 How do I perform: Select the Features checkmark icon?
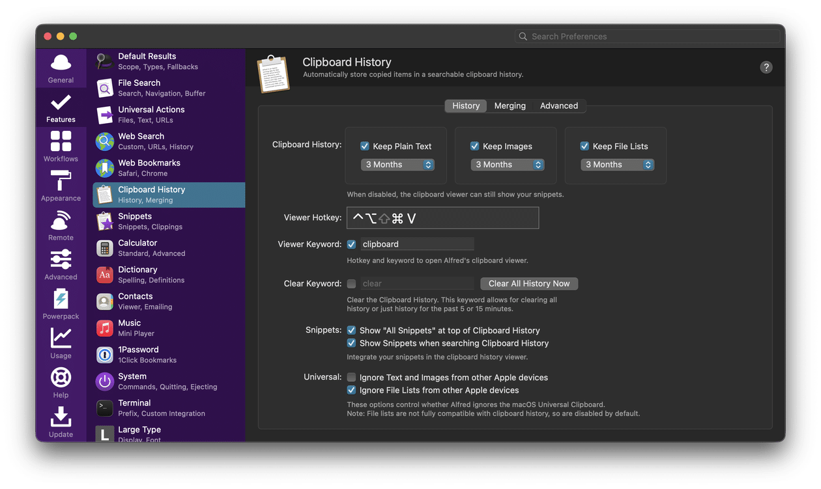pos(61,102)
